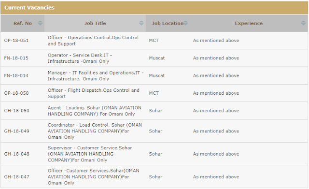309x189 pixels.
Task: Click the Job Title sort arrows icon
Action: click(x=141, y=23)
